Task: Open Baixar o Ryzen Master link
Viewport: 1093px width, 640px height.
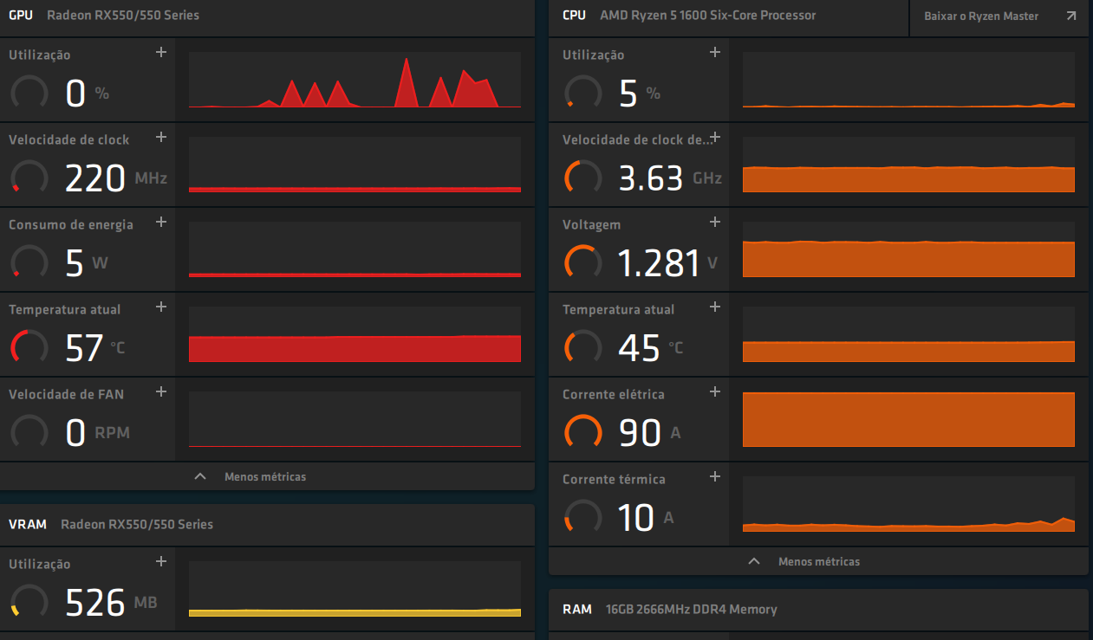Action: click(999, 16)
